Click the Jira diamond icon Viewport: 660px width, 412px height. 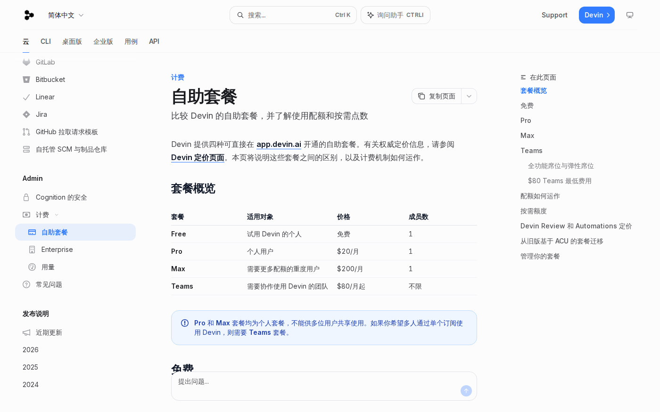[x=26, y=114]
